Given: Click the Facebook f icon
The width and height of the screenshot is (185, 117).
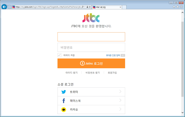Looking at the screenshot, I should point(64,101).
